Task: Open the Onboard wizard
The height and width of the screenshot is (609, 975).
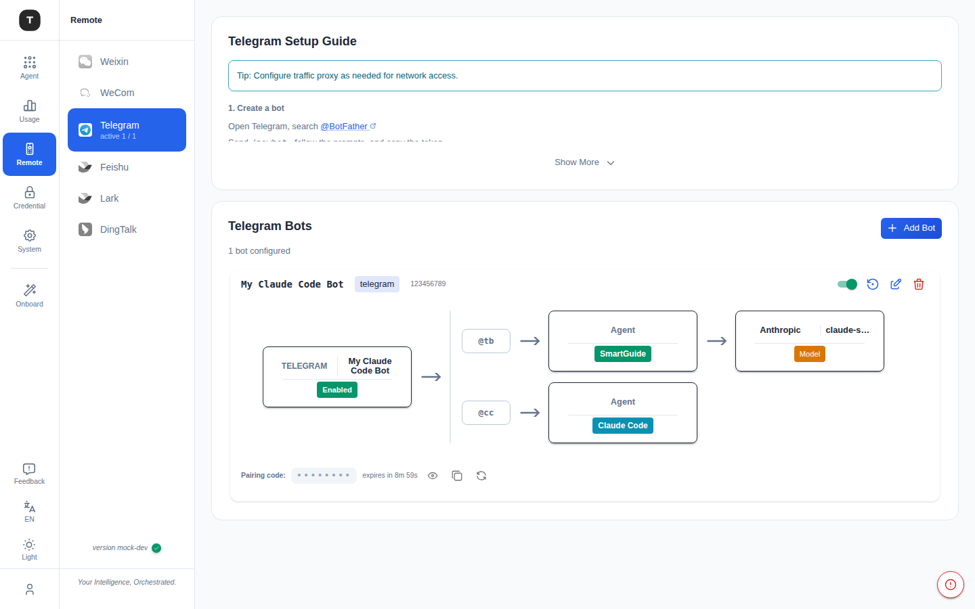Action: coord(30,296)
